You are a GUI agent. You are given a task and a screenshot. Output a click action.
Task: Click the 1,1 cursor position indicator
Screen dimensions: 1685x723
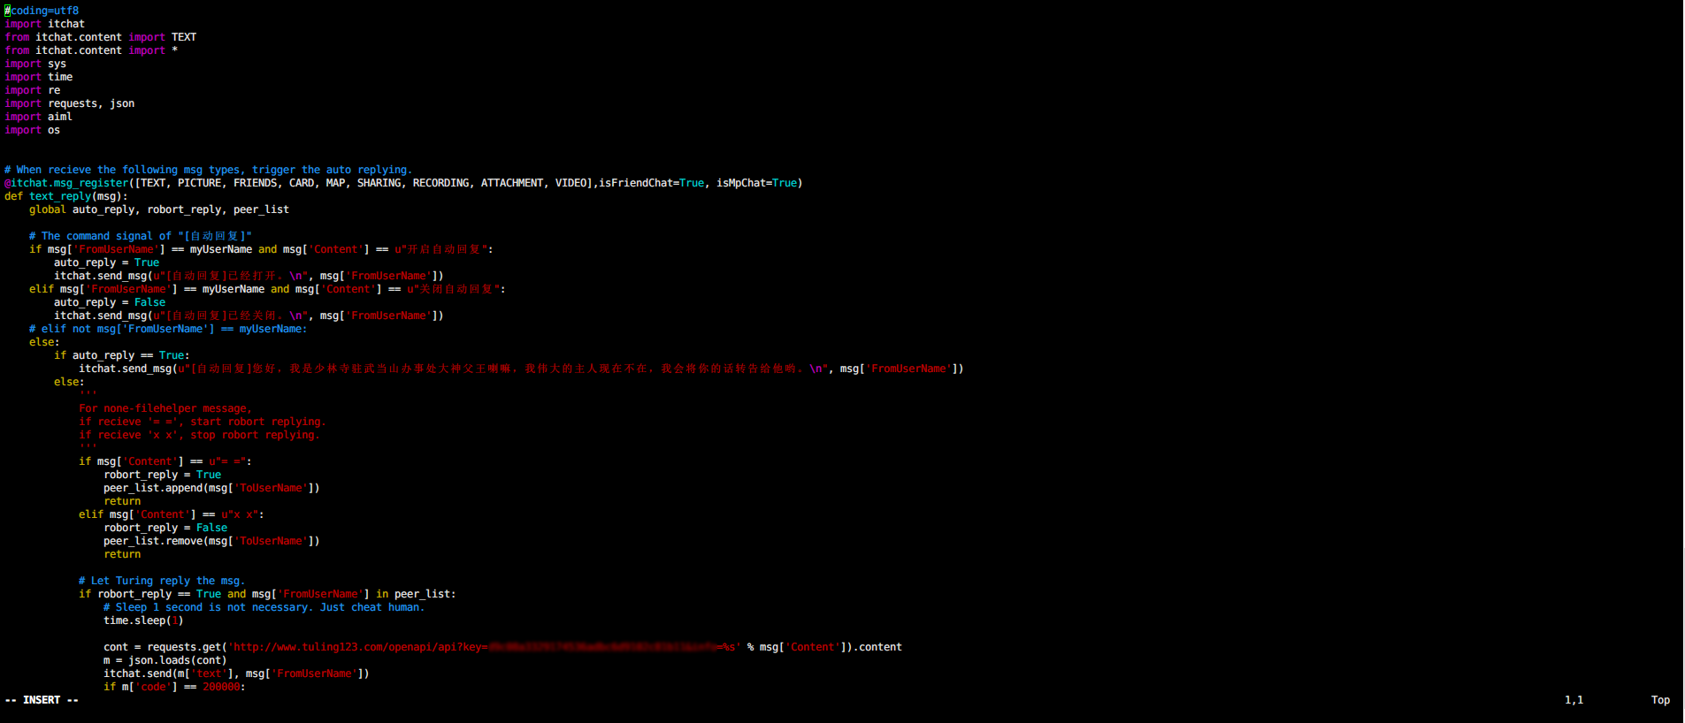(1574, 700)
